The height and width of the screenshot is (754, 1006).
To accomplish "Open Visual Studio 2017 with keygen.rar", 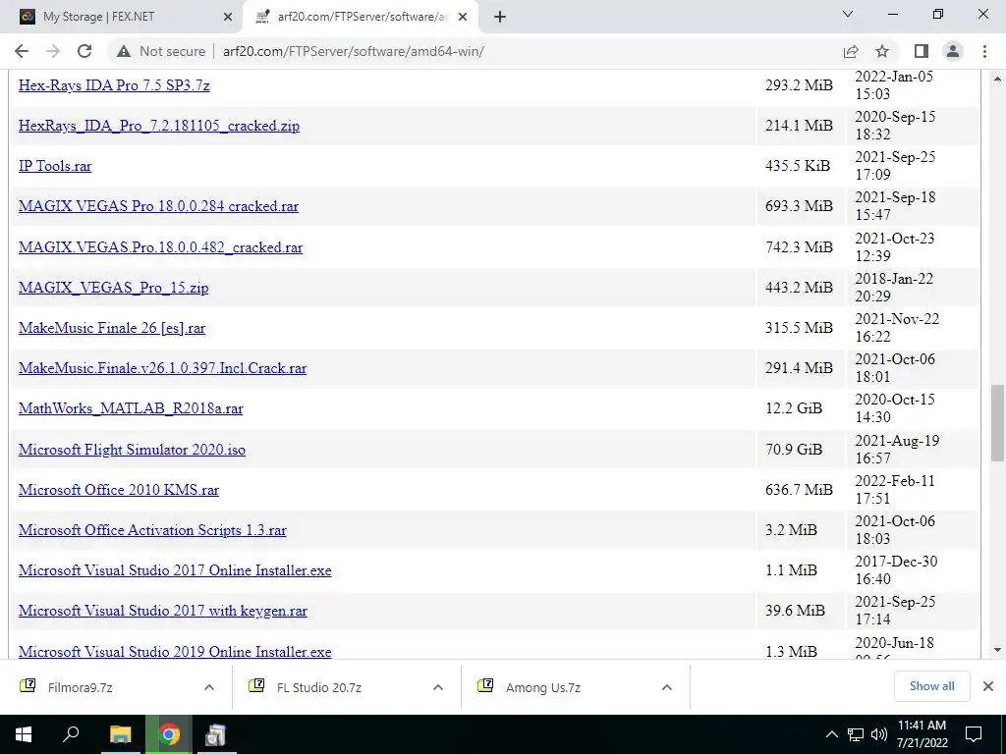I will pos(163,612).
